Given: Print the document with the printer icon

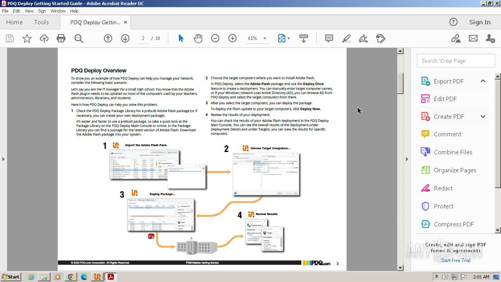Looking at the screenshot, I should (x=61, y=38).
